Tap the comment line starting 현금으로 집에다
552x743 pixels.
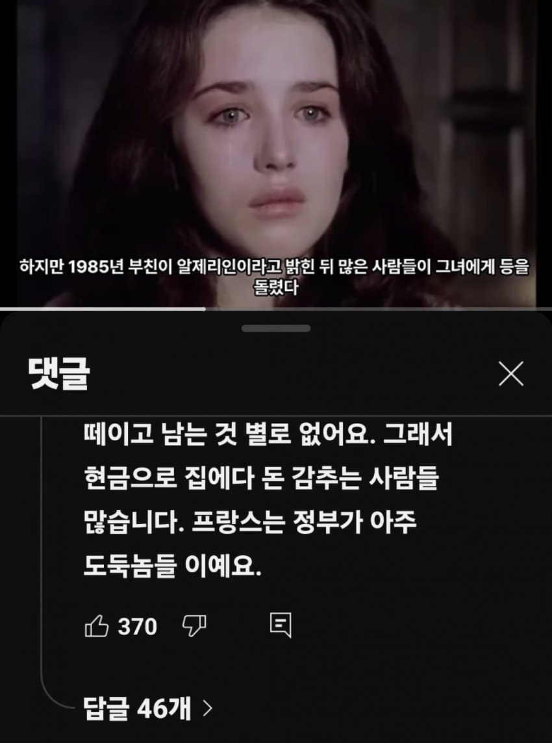click(x=262, y=480)
